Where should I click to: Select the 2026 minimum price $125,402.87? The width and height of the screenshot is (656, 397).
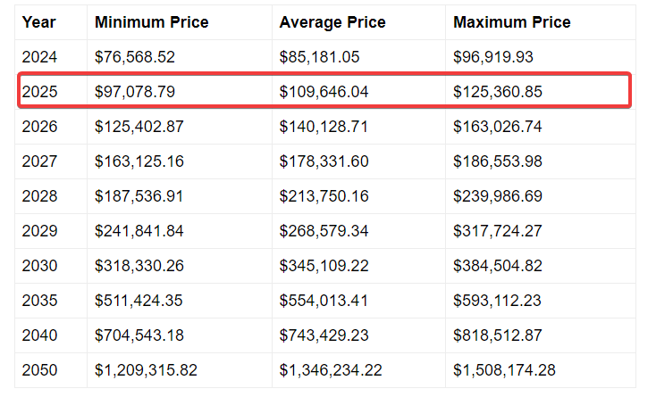pyautogui.click(x=139, y=127)
